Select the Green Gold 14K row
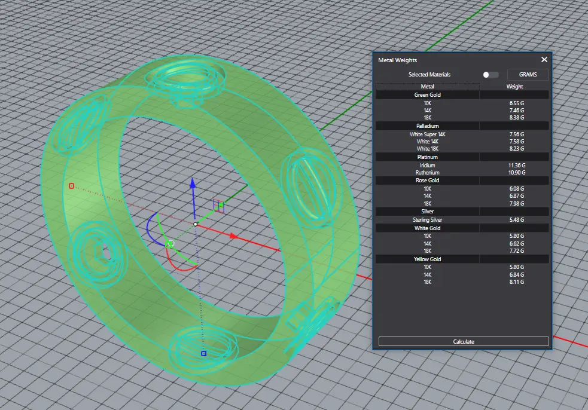Image resolution: width=588 pixels, height=410 pixels. (x=462, y=110)
